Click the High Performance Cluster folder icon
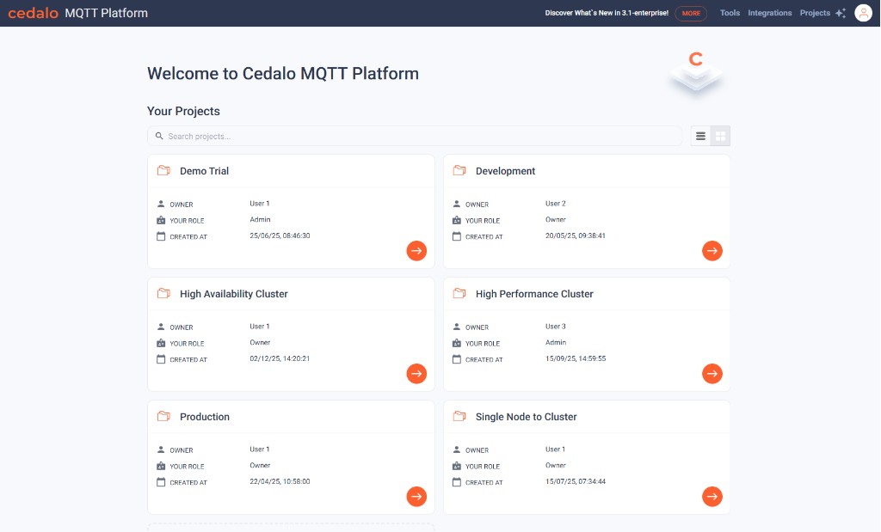The image size is (881, 532). pyautogui.click(x=459, y=293)
